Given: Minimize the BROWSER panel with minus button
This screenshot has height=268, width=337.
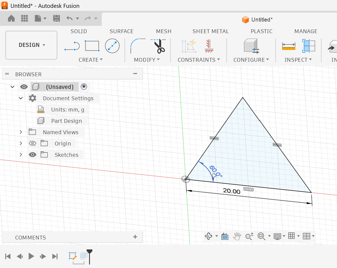Looking at the screenshot, I should pos(135,74).
